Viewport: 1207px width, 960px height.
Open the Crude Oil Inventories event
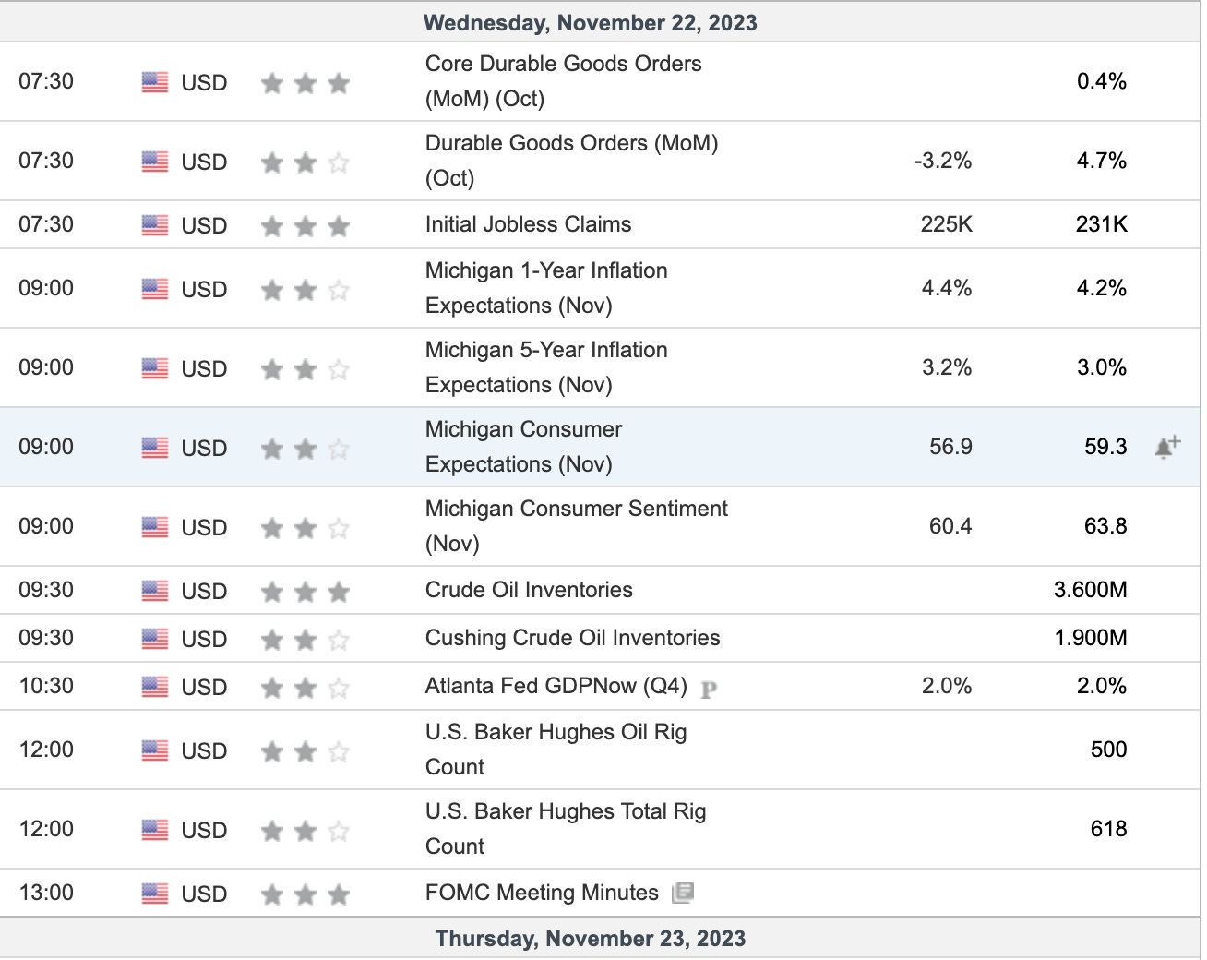529,590
